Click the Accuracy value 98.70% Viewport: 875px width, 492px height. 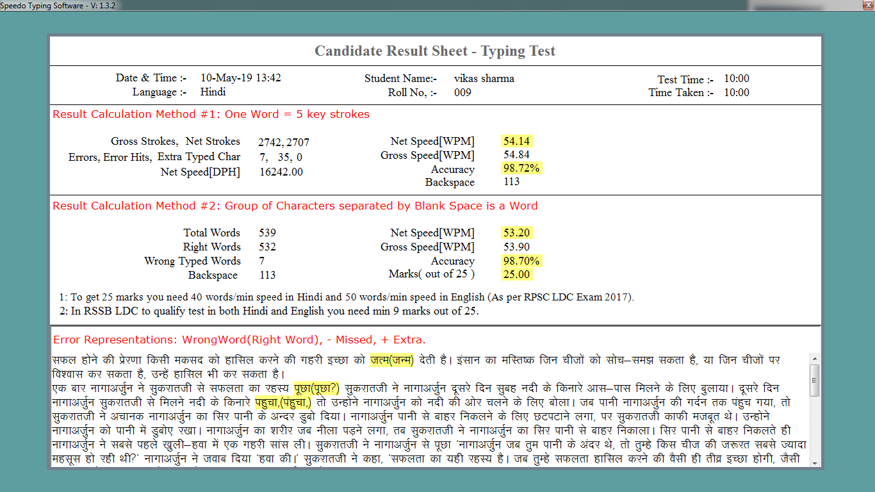(x=517, y=261)
